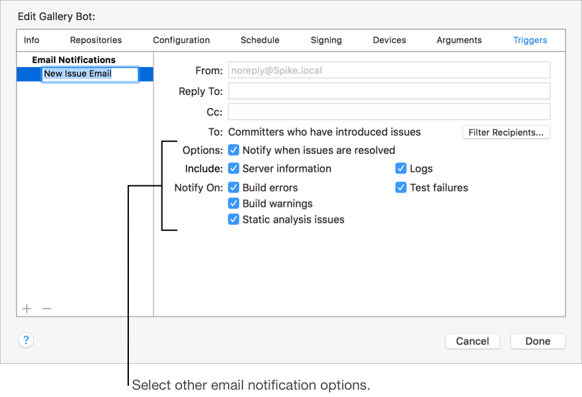The width and height of the screenshot is (582, 397).
Task: Select the Signing tab
Action: [326, 40]
